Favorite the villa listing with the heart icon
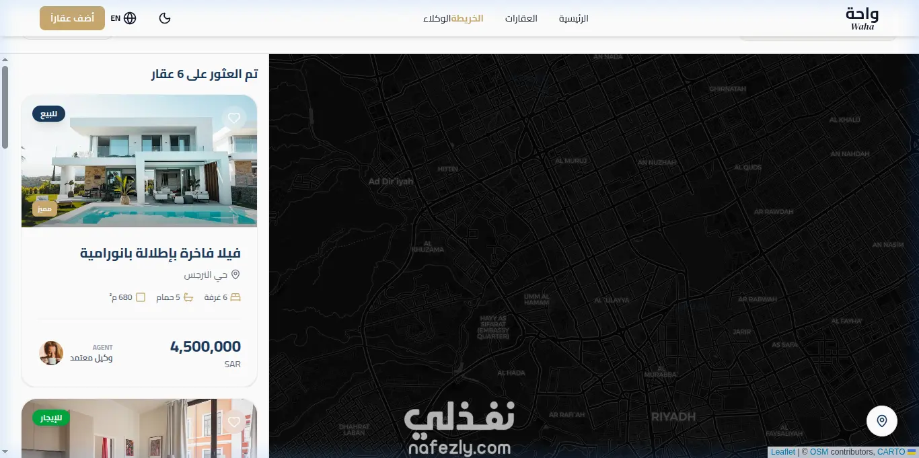 tap(233, 118)
